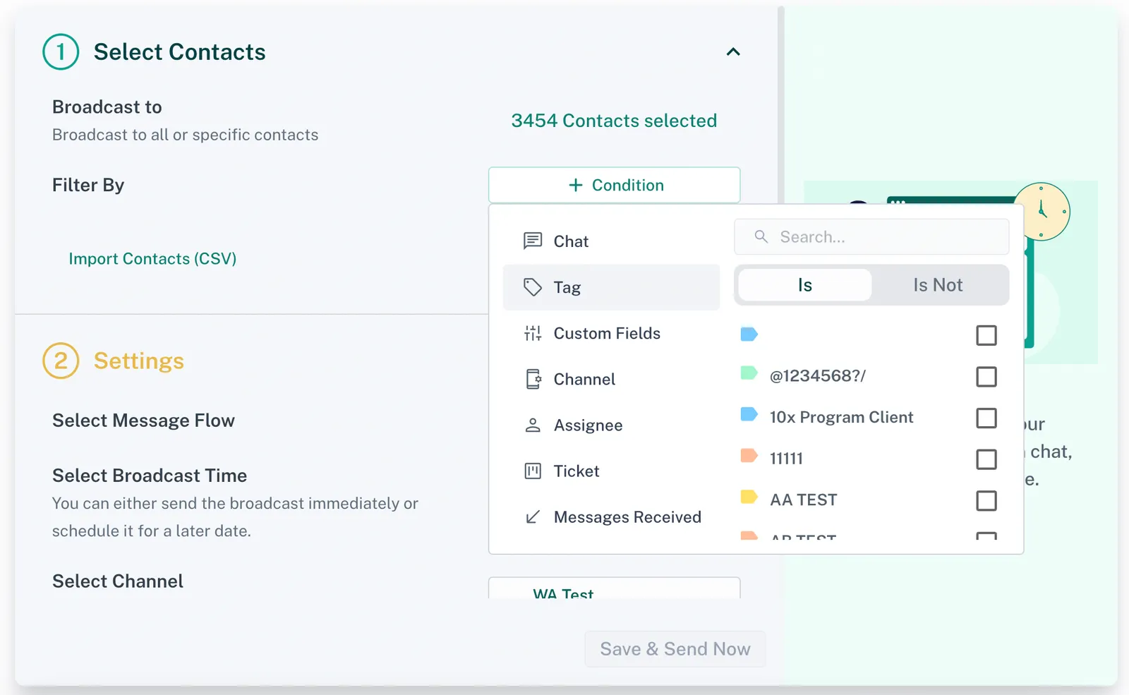Screen dimensions: 1129x695
Task: Select the Custom Fields sliders icon
Action: pos(533,333)
